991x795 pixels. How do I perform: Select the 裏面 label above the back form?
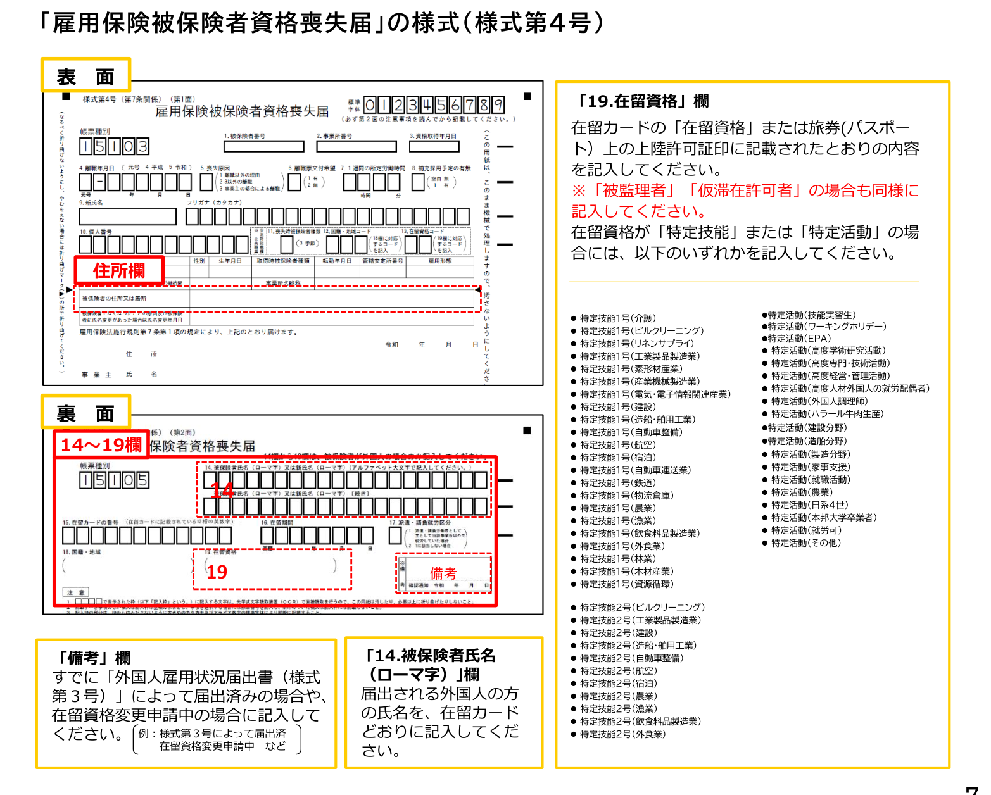click(85, 413)
